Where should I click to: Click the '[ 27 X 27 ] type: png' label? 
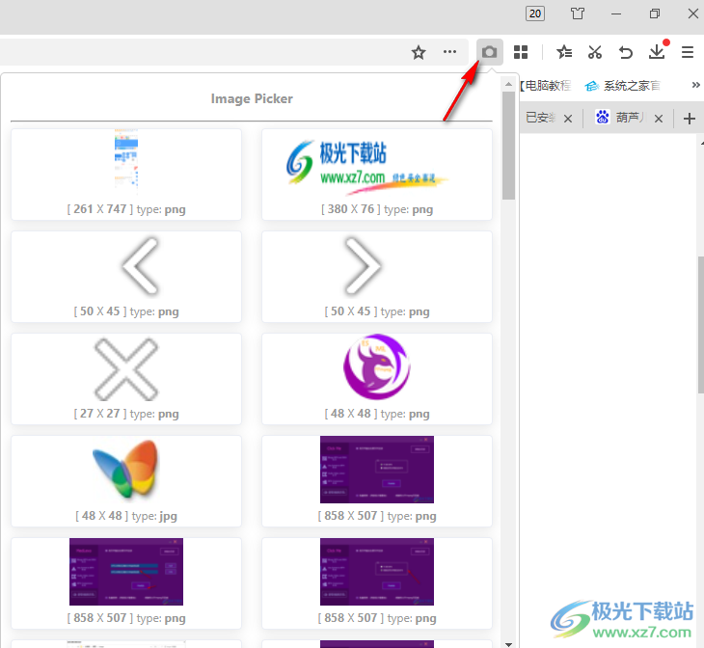pos(126,414)
